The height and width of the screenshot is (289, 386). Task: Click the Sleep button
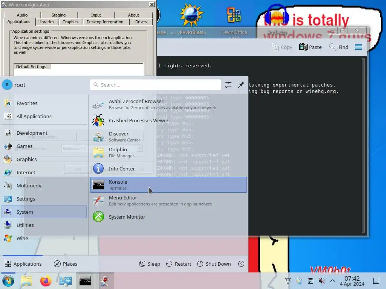coord(149,264)
